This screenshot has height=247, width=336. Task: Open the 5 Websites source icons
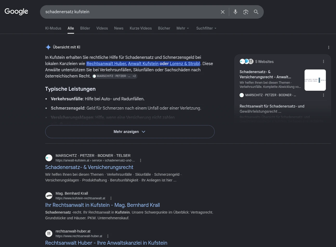(x=246, y=61)
